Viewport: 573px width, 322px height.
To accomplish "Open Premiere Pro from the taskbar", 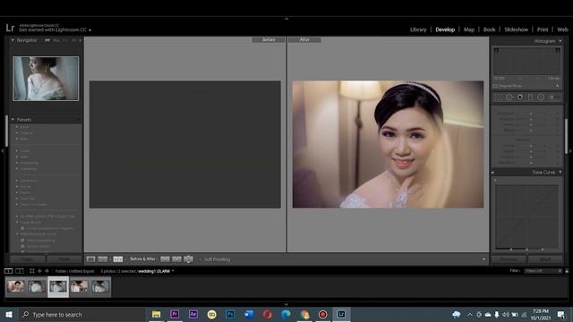I will point(175,314).
